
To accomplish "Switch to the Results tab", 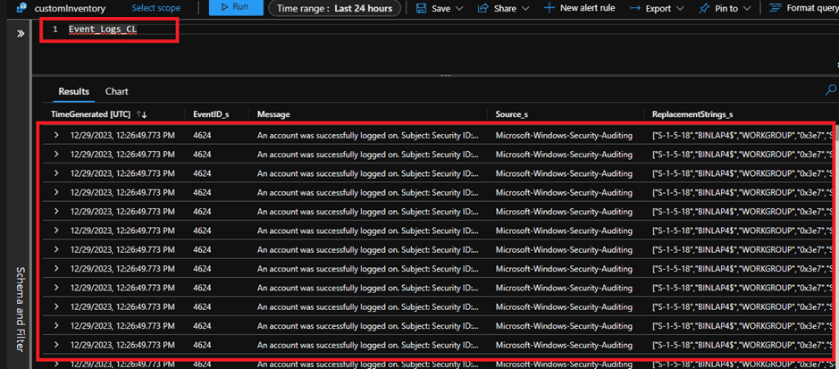I will [74, 91].
